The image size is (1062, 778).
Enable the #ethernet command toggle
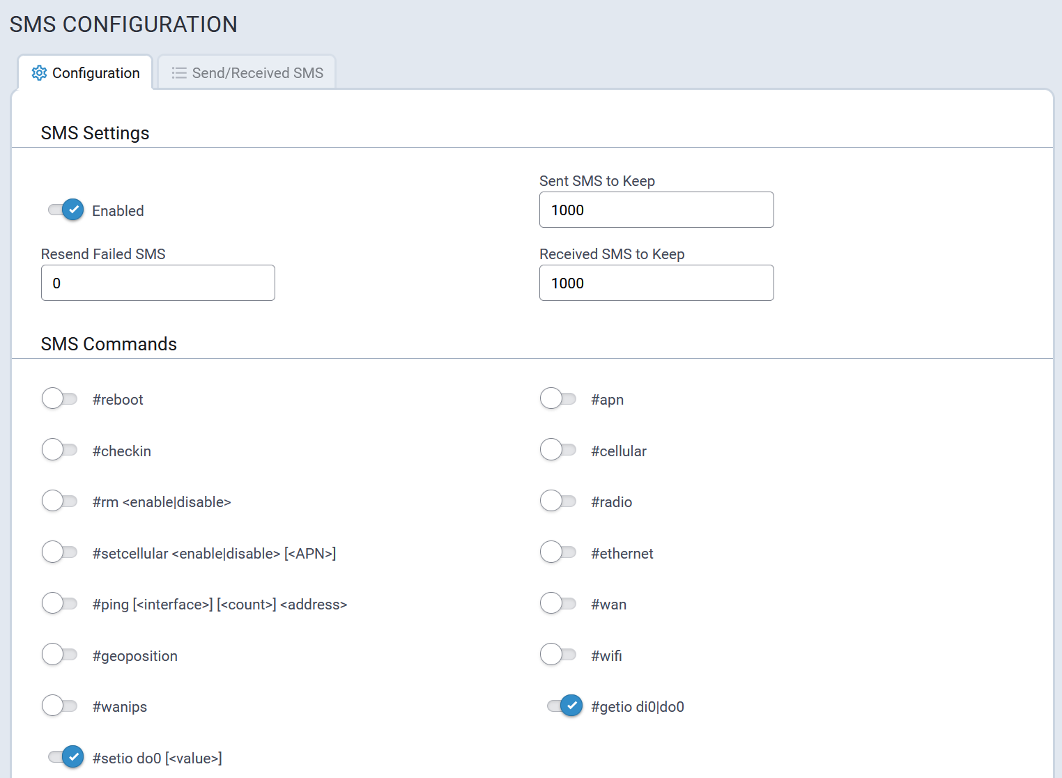(x=558, y=553)
